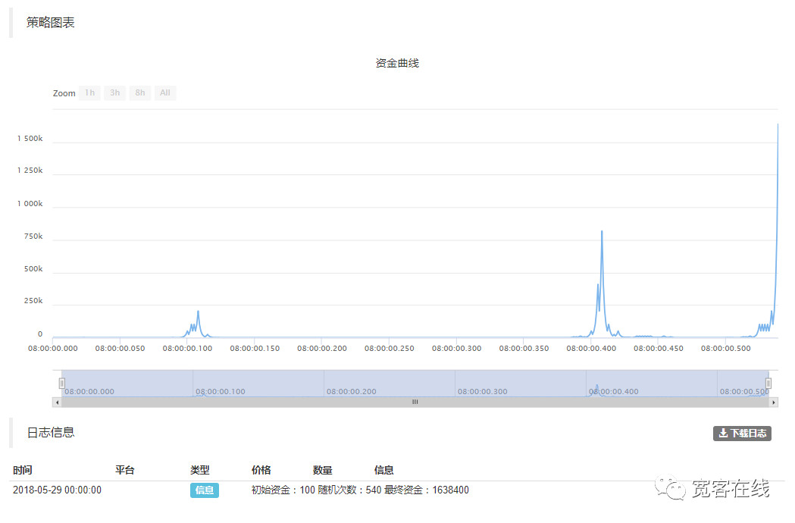Select the log entry dated 2018-05-29
The image size is (795, 523).
tap(57, 490)
